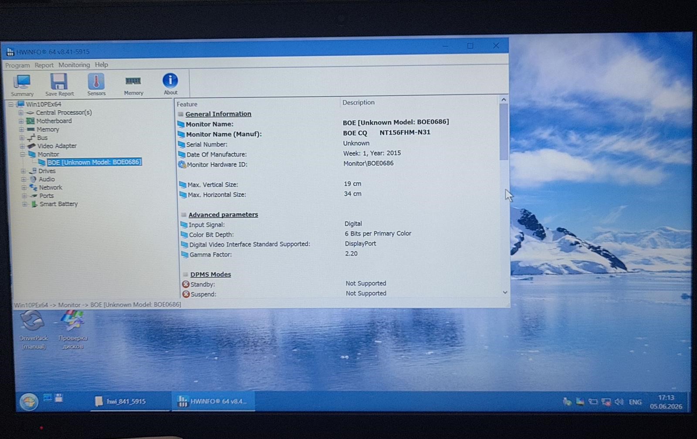Viewport: 697px width, 439px height.
Task: Expand the Motherboard node
Action: tap(21, 121)
